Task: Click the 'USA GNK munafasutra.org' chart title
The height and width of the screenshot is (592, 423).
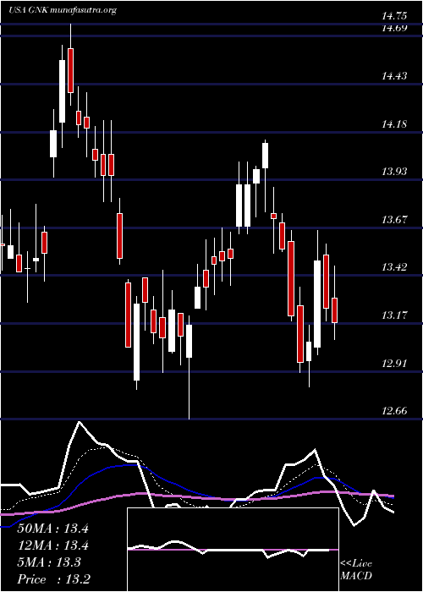Action: point(62,10)
